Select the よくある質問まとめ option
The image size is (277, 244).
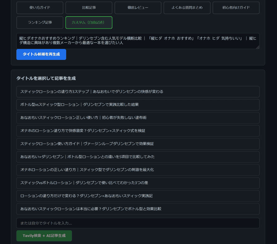click(x=187, y=8)
